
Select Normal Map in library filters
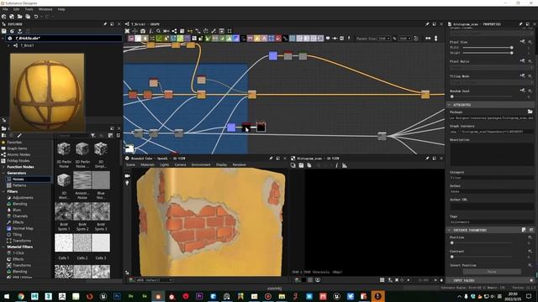coord(23,228)
